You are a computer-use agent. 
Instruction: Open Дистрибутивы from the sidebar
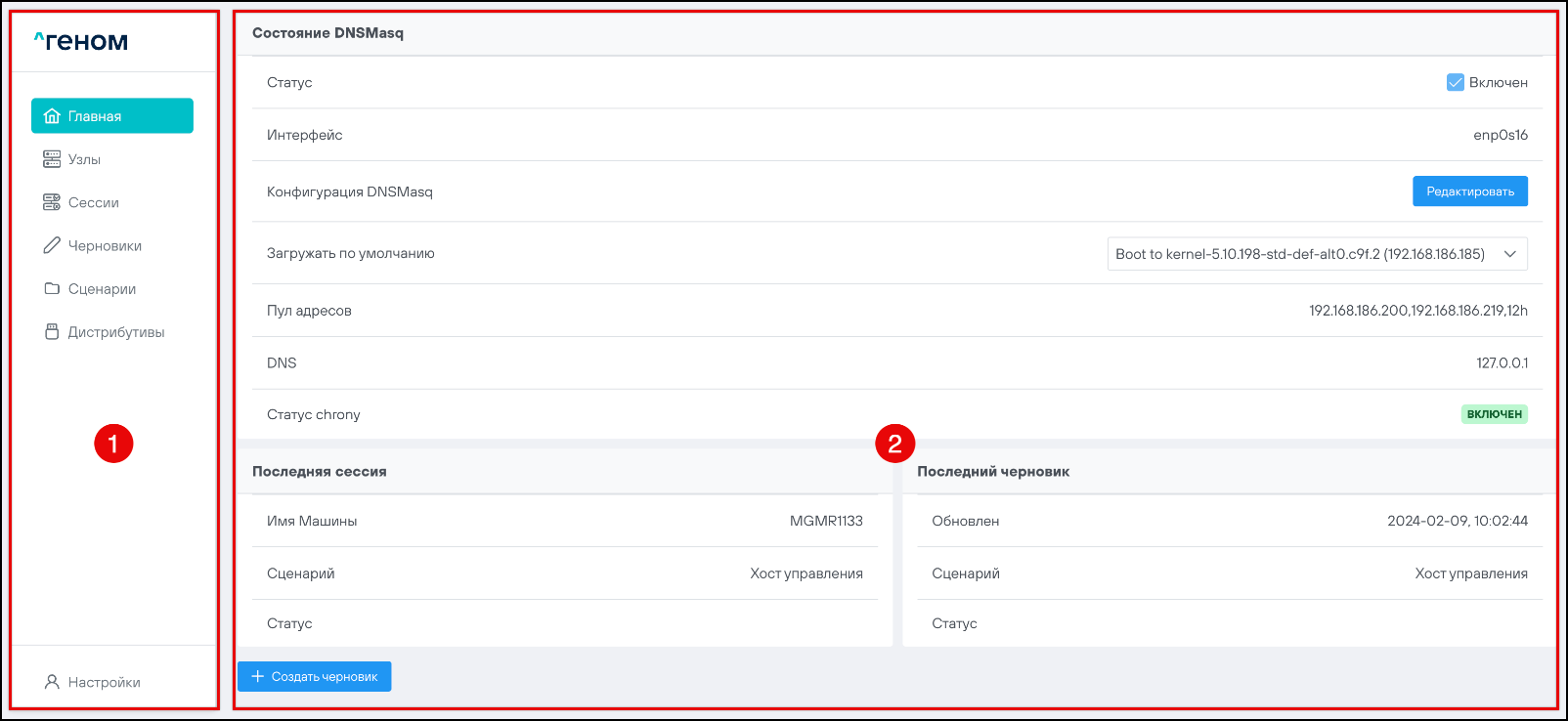pos(115,332)
